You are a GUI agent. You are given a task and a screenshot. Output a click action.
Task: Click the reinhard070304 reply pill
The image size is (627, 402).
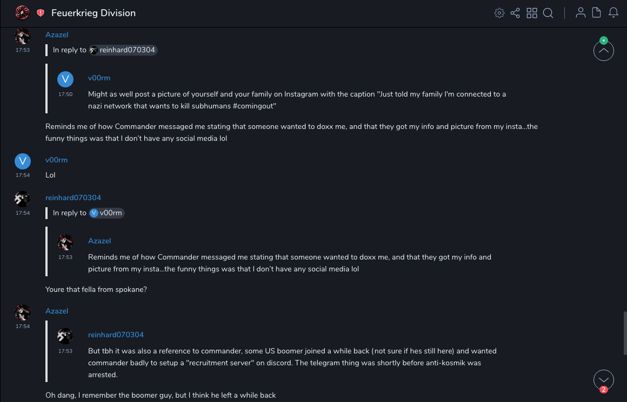point(123,50)
